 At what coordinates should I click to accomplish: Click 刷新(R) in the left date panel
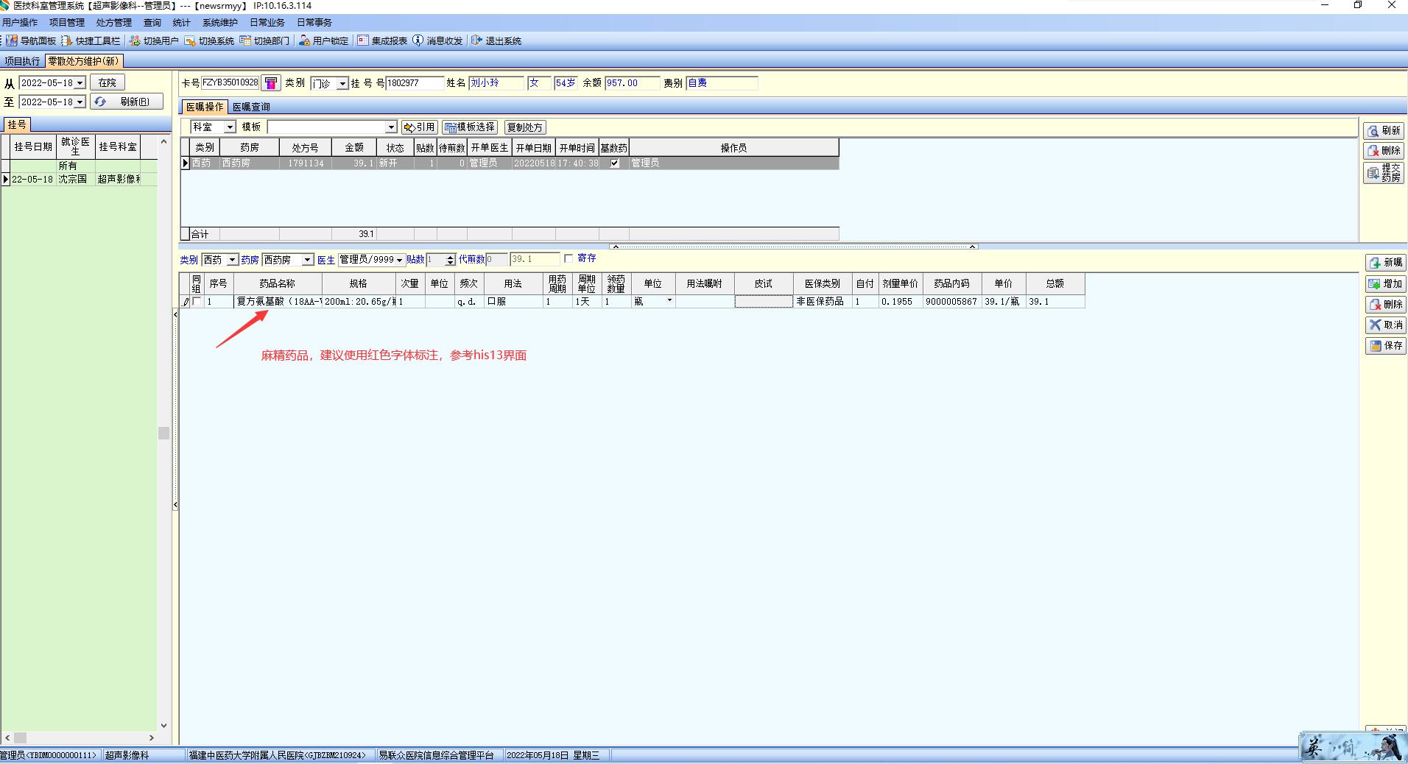coord(127,102)
